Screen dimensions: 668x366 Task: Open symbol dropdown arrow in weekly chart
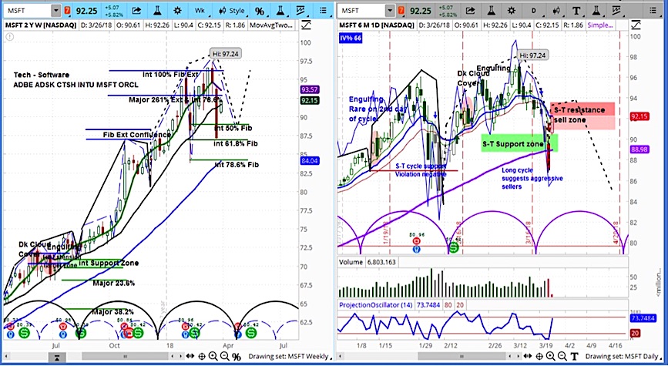55,11
